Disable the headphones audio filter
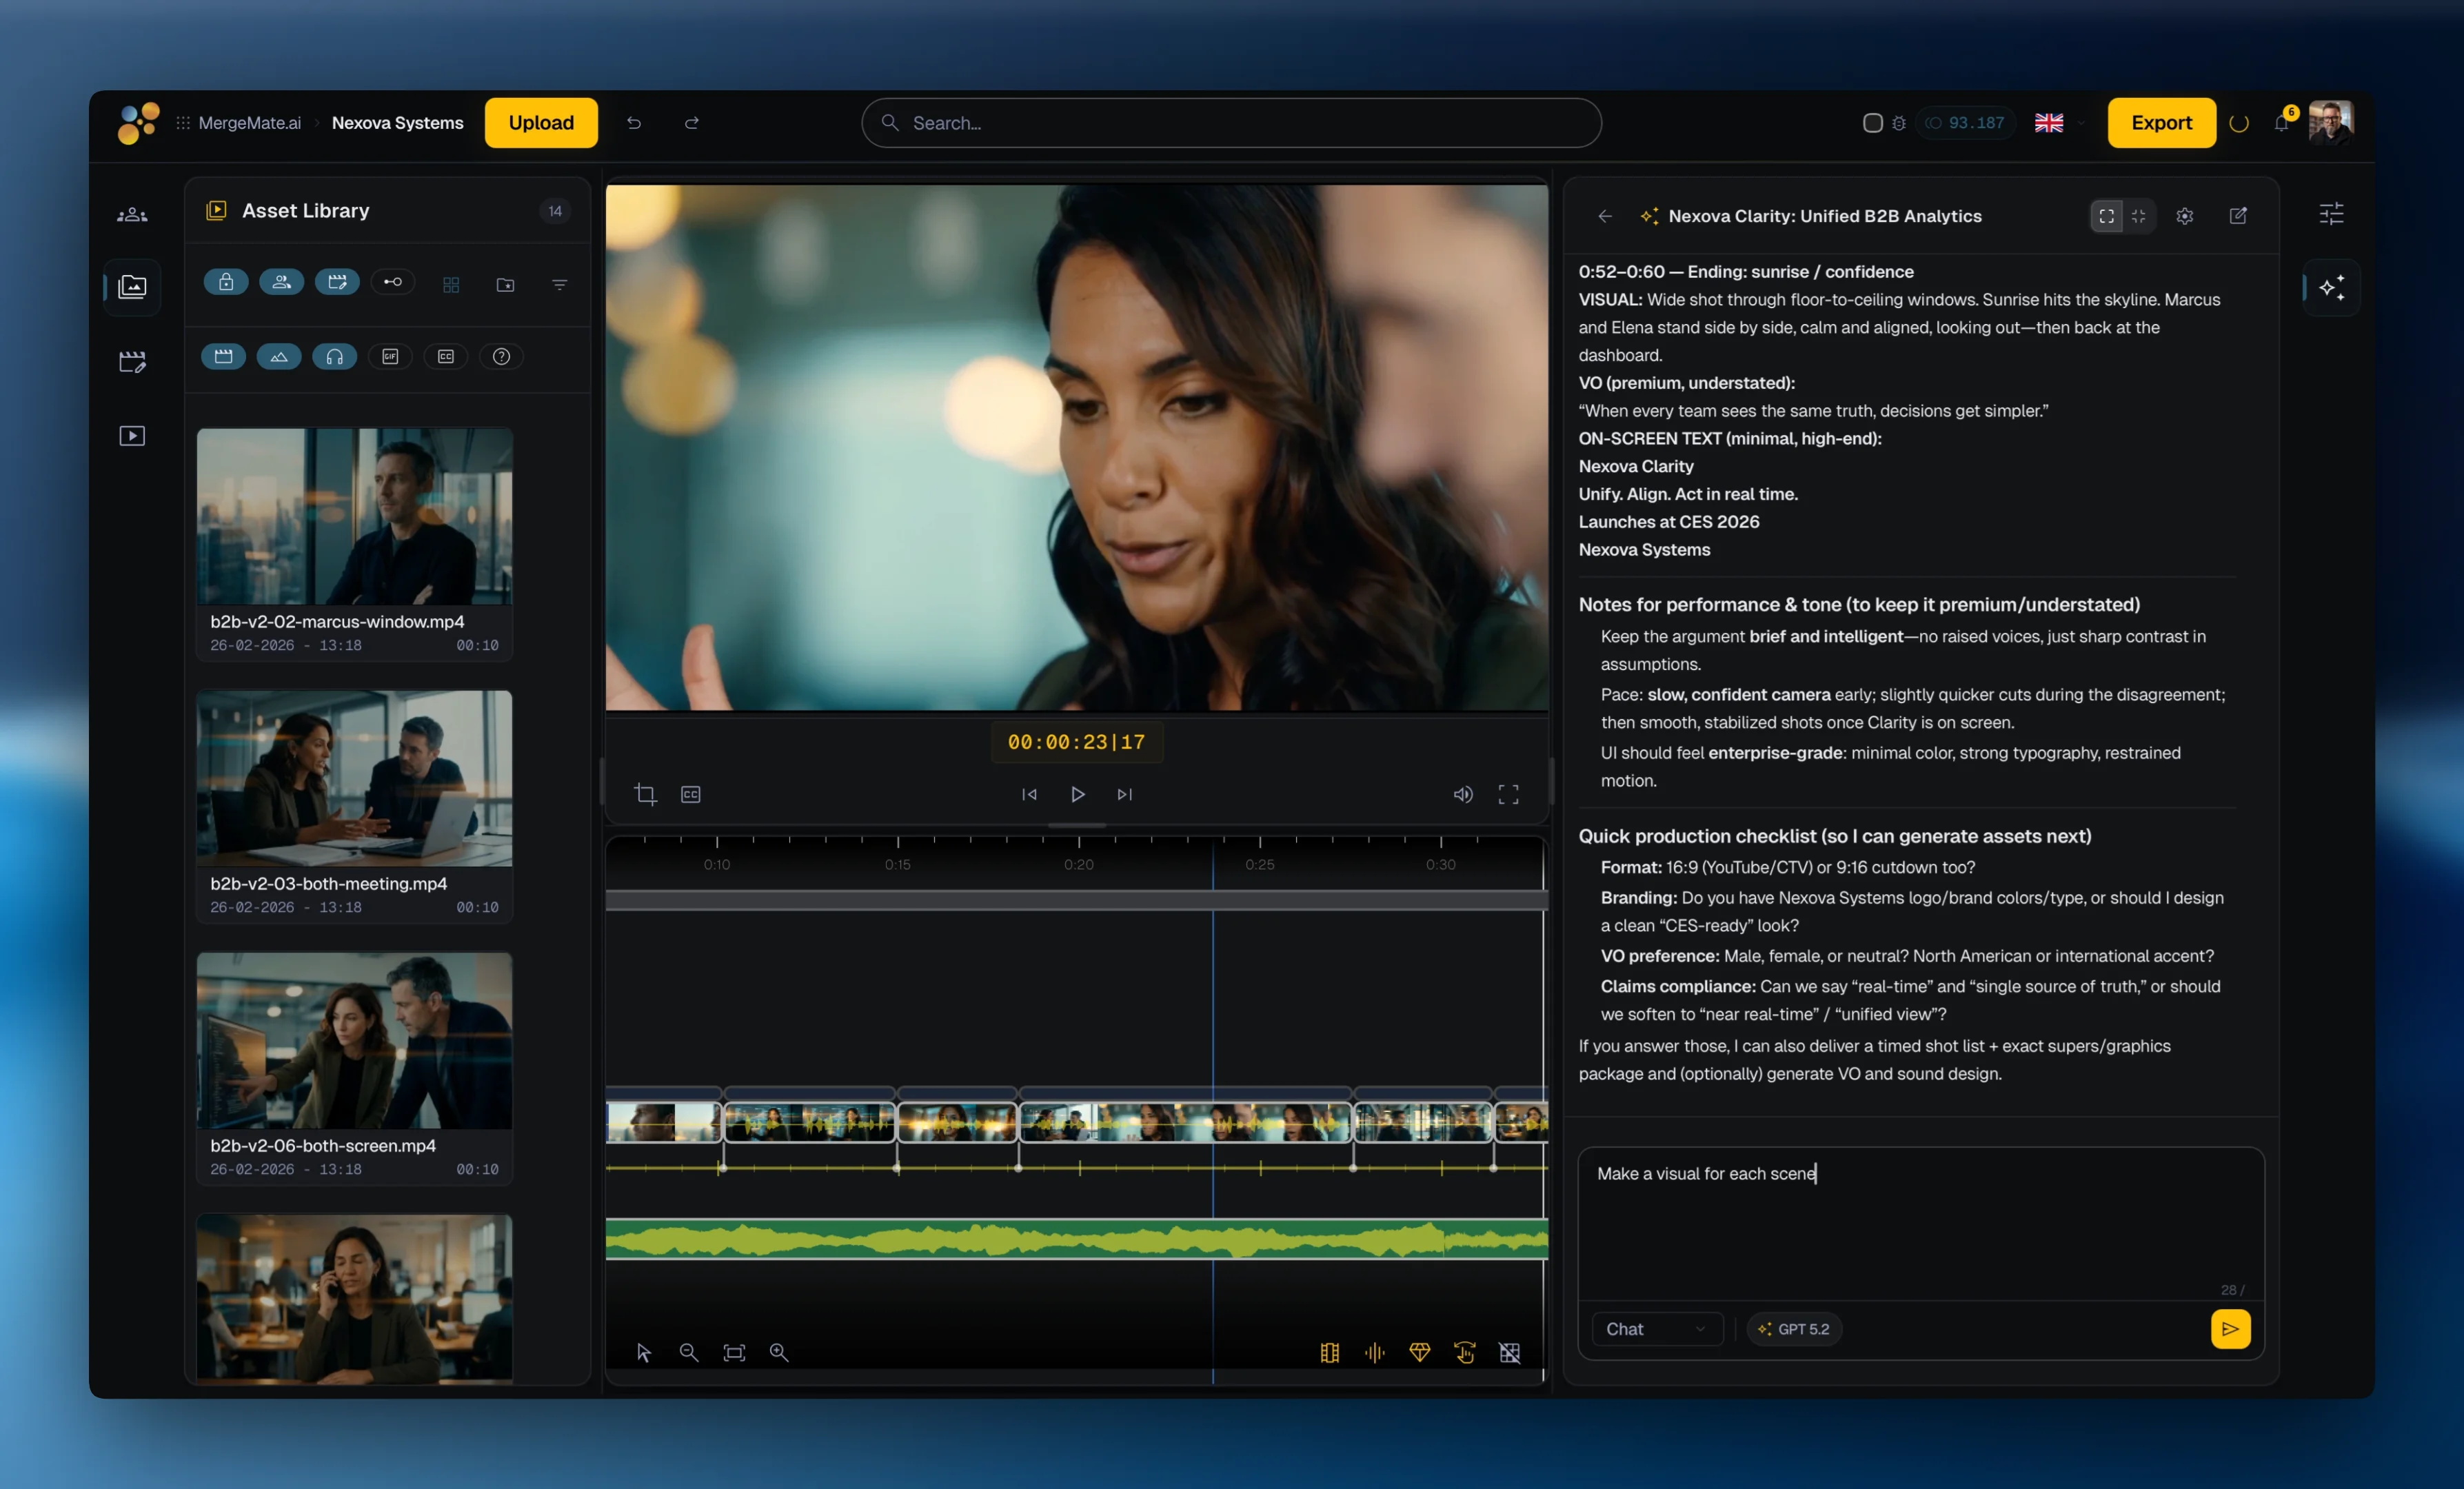The image size is (2464, 1489). pyautogui.click(x=335, y=356)
